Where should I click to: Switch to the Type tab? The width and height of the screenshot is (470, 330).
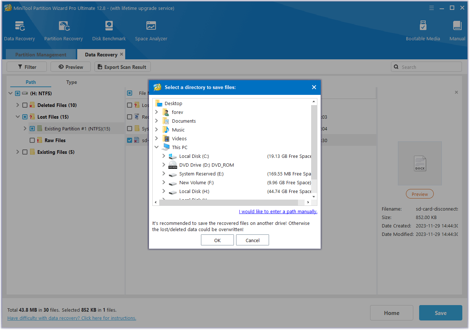tap(71, 82)
